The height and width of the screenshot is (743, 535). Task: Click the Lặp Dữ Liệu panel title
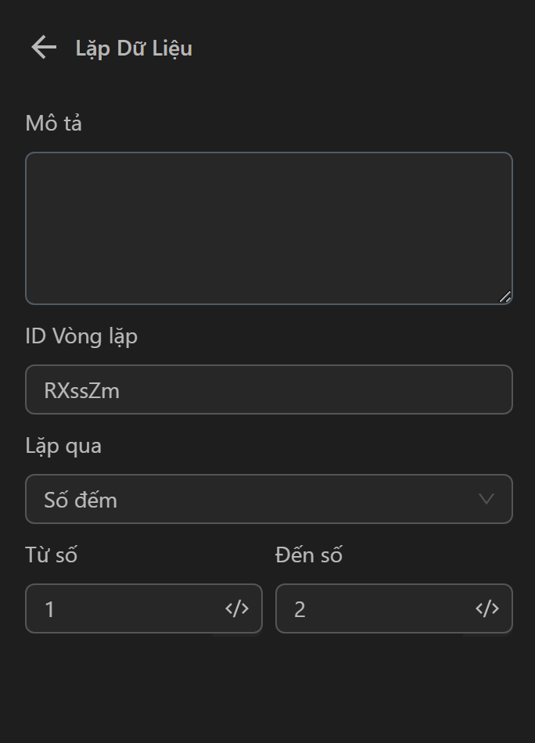point(134,48)
